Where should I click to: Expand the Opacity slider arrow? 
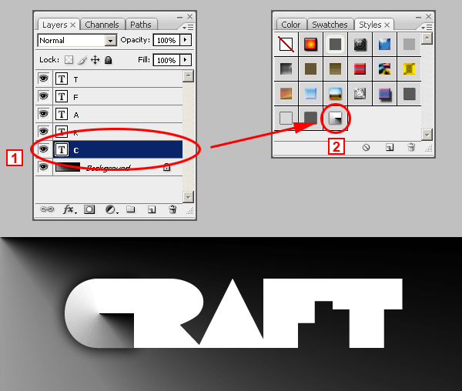pyautogui.click(x=186, y=40)
